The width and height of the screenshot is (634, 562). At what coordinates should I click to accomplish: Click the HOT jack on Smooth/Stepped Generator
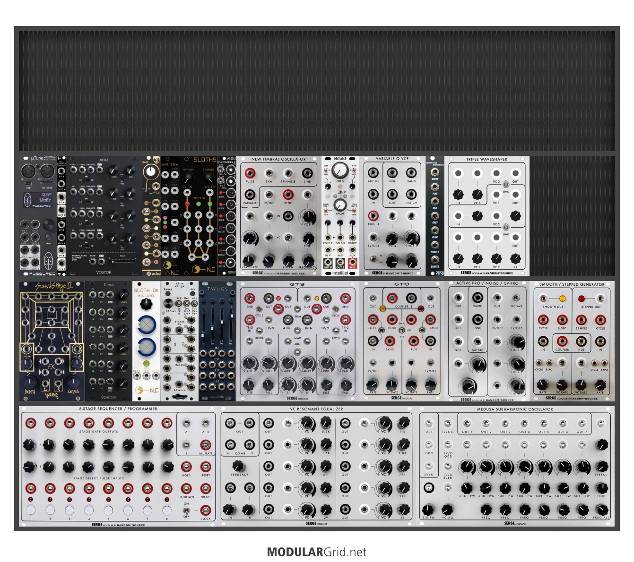[x=581, y=341]
